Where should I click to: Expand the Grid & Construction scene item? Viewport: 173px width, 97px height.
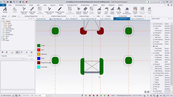pyautogui.click(x=152, y=24)
